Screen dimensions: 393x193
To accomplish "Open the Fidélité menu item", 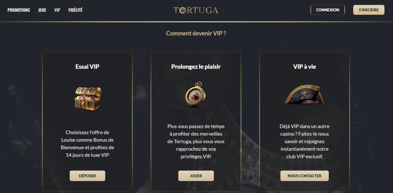I will tap(76, 10).
